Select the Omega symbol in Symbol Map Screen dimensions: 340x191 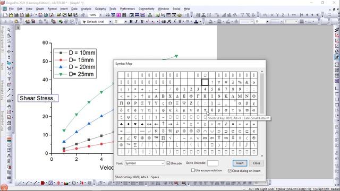click(170, 103)
